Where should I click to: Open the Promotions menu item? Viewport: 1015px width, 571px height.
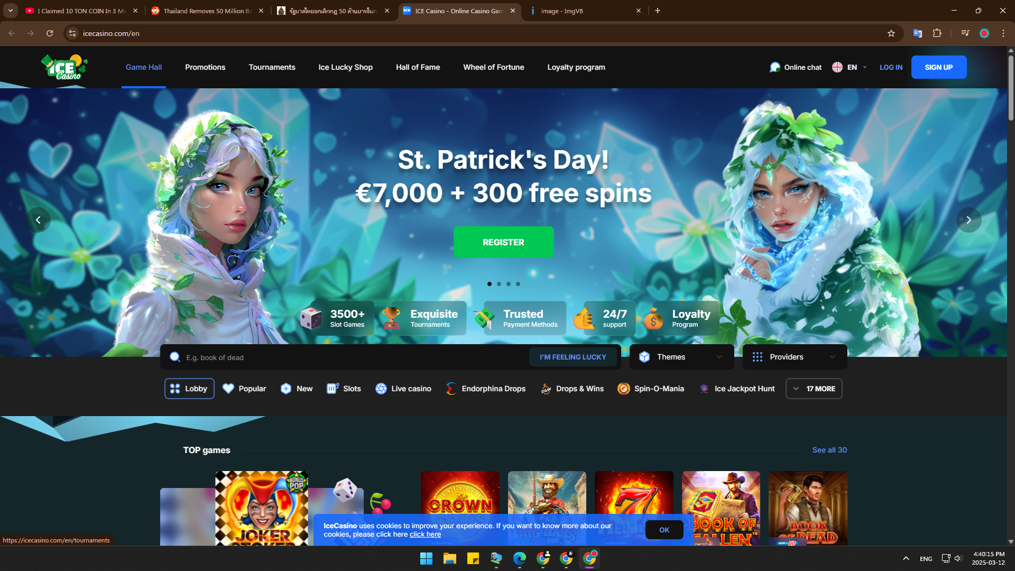tap(205, 67)
